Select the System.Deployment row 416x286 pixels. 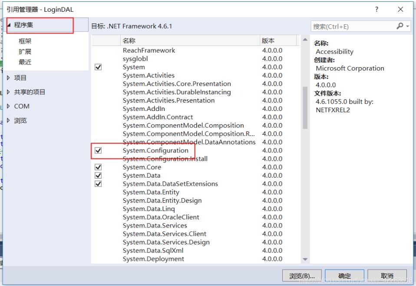pyautogui.click(x=196, y=259)
